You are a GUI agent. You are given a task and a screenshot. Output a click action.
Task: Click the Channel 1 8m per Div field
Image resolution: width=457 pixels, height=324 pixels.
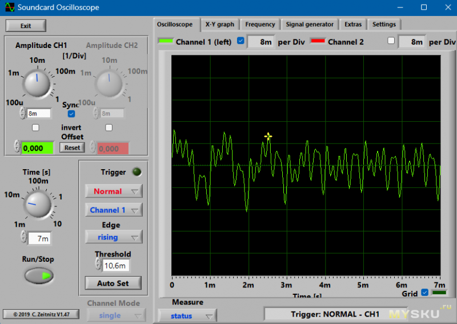[x=261, y=42]
